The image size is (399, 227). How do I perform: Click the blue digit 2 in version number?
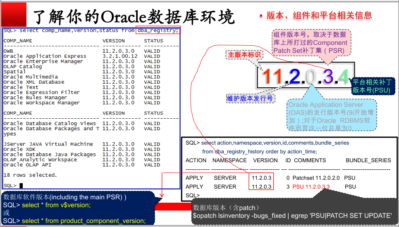tap(295, 76)
